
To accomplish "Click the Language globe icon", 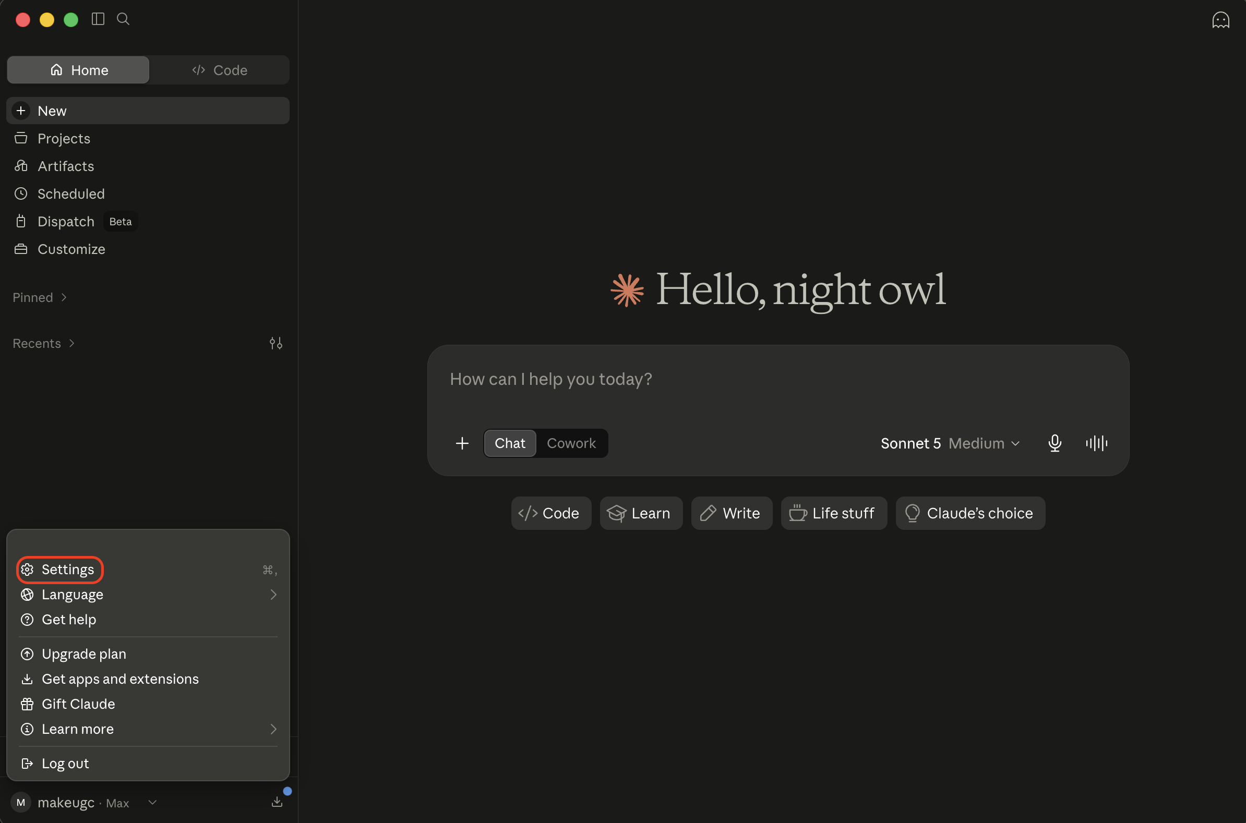I will click(27, 595).
